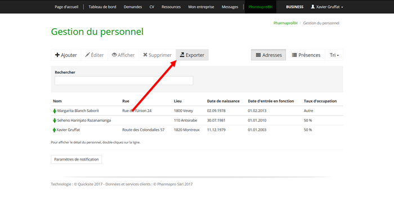Click entry date 01.02.2013
The image size is (394, 222).
pos(257,110)
